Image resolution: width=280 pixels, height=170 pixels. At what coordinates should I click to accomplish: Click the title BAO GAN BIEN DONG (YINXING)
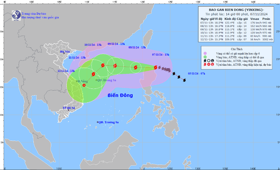coord(236,10)
